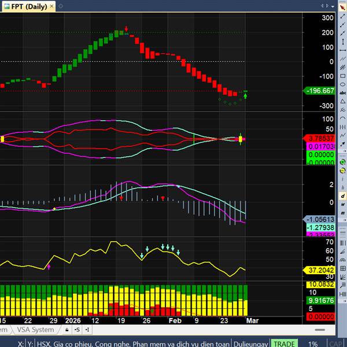The image size is (347, 347).
Task: Select the text list pointer tool icon
Action: [x=342, y=286]
